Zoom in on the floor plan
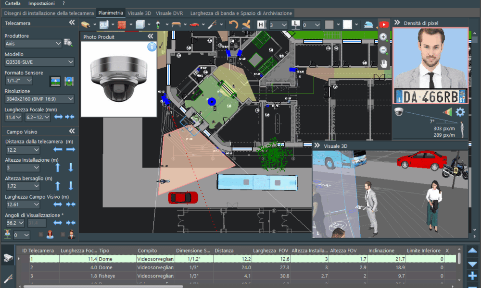Screen dimensions: 481x288 click(x=383, y=37)
